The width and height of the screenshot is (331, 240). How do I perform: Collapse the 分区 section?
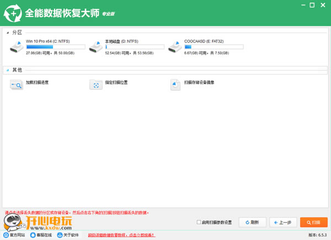[x=8, y=33]
